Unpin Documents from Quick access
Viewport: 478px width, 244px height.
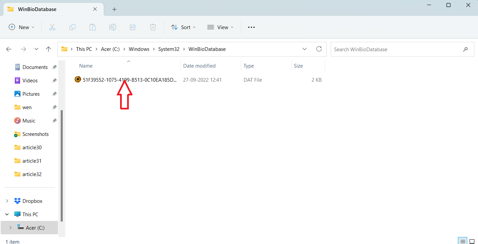pyautogui.click(x=54, y=67)
